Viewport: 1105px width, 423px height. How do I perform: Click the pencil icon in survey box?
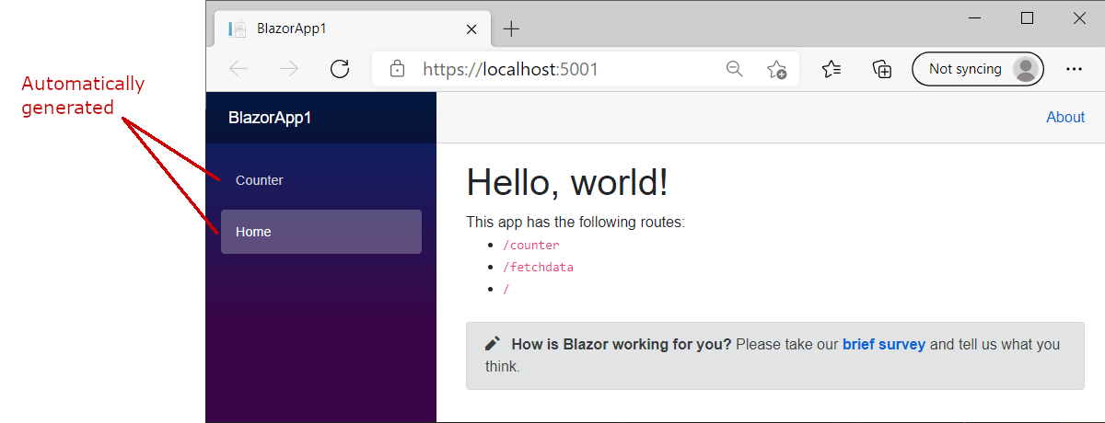(493, 344)
